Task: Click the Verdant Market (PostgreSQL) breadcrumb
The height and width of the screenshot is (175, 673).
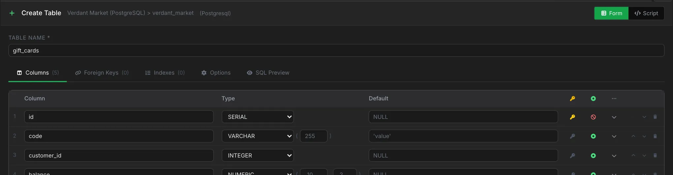Action: click(106, 13)
